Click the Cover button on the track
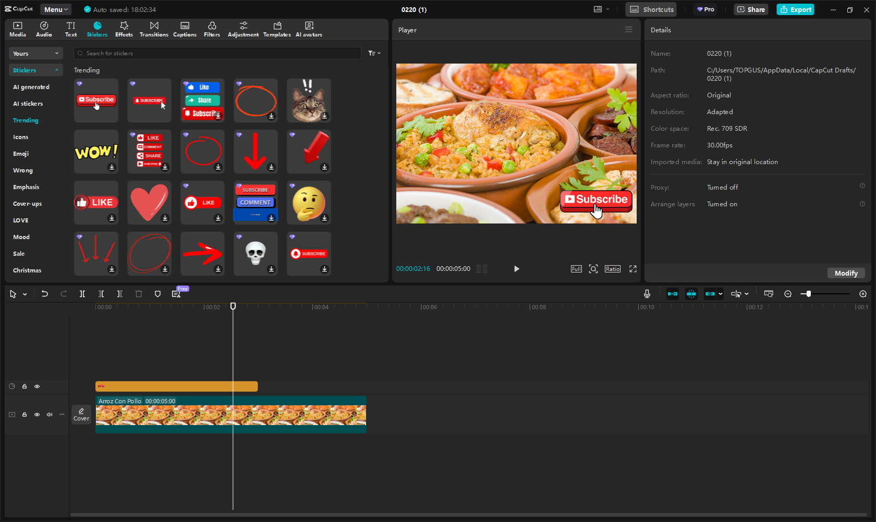 point(81,415)
